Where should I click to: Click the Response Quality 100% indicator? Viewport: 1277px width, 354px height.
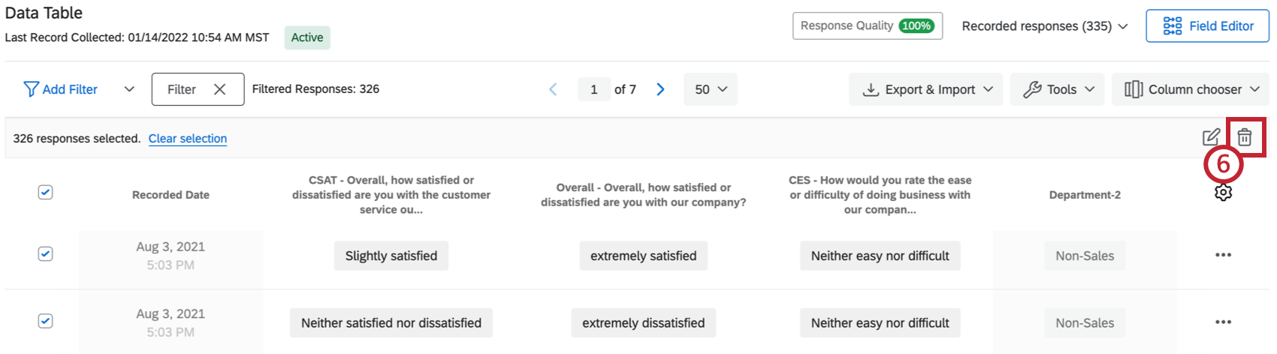pyautogui.click(x=867, y=26)
